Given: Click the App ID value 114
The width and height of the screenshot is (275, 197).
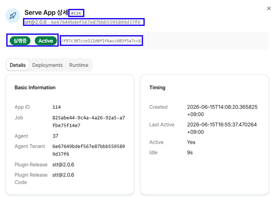Looking at the screenshot, I should (56, 107).
